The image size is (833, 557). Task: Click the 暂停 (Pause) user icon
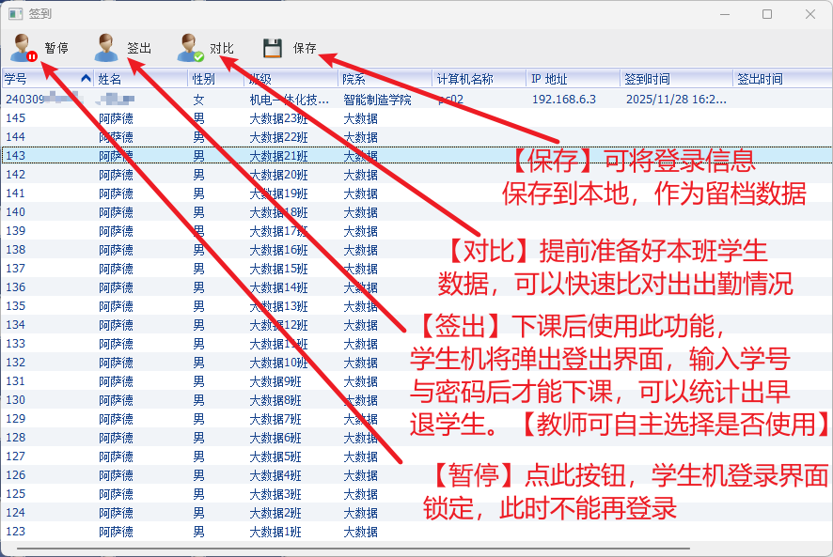(x=24, y=48)
